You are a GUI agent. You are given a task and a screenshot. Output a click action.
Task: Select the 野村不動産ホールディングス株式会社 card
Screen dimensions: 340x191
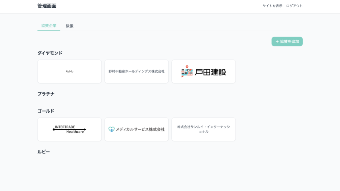pos(136,72)
